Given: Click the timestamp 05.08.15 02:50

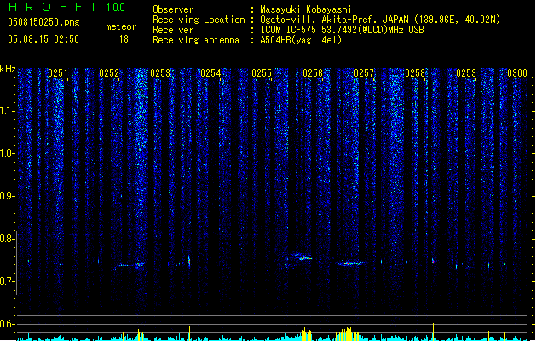Looking at the screenshot, I should [x=43, y=39].
